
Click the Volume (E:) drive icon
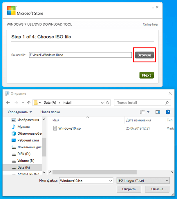click(14, 161)
